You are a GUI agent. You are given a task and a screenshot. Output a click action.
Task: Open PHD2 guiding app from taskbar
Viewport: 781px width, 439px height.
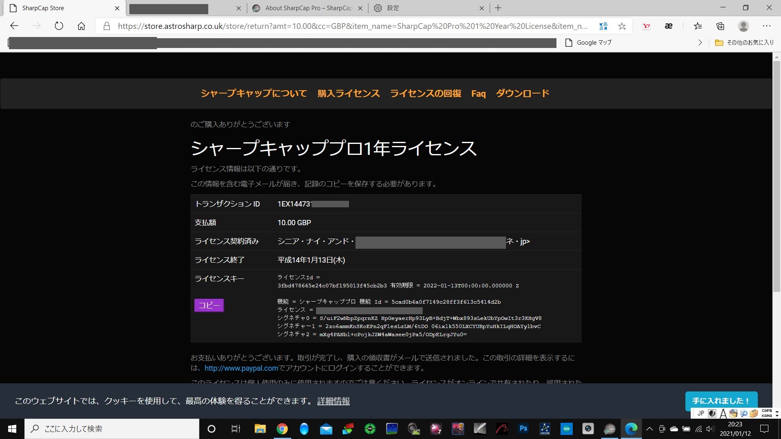(370, 429)
